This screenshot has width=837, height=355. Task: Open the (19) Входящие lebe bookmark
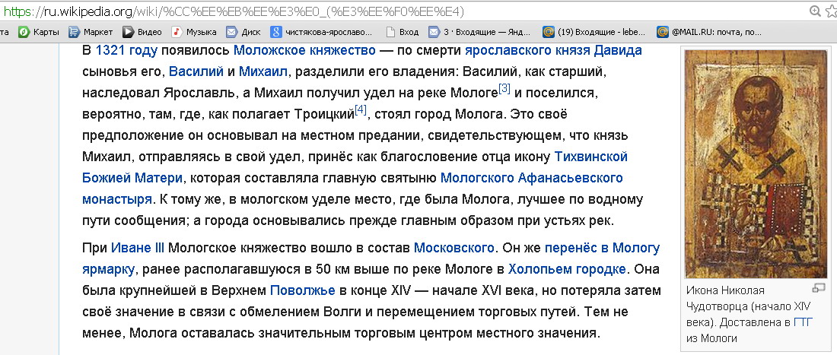coord(594,33)
